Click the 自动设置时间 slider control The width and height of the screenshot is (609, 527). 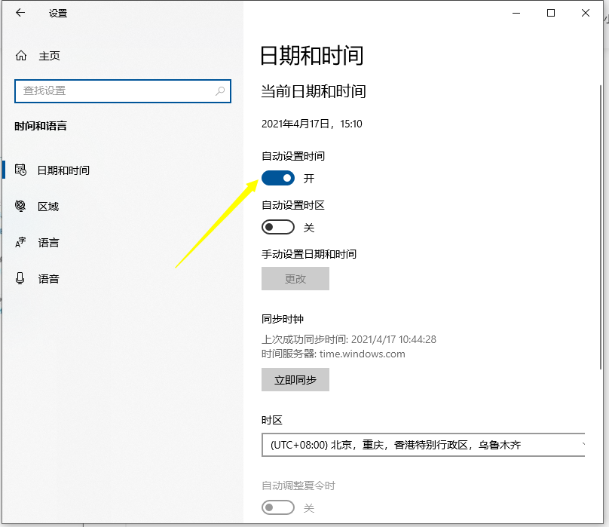click(278, 178)
